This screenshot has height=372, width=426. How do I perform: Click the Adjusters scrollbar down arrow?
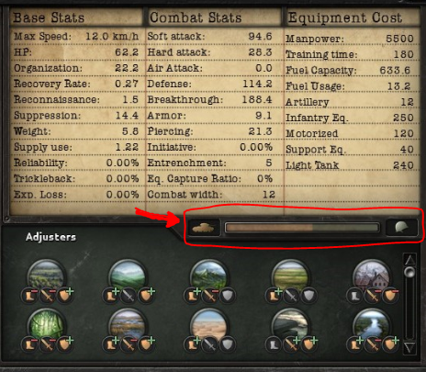point(409,347)
